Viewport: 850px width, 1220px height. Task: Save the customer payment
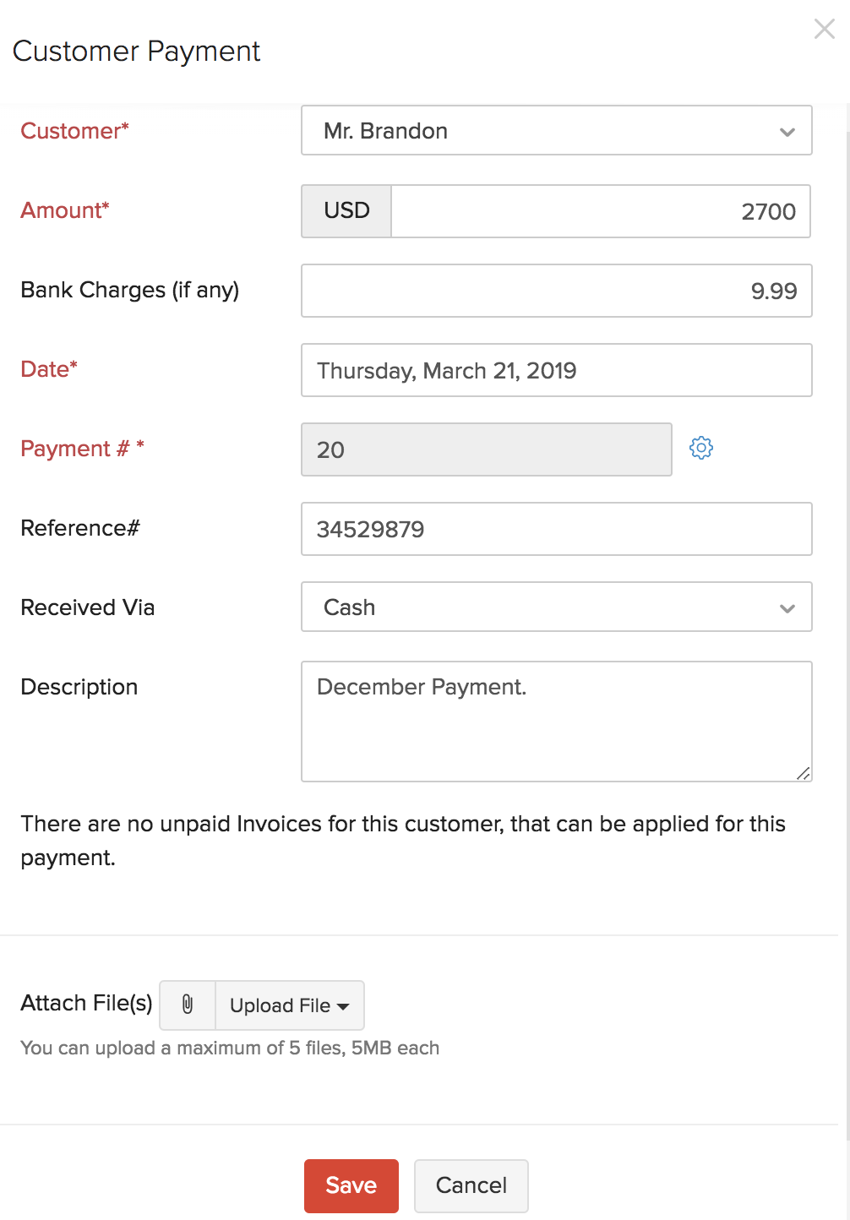pyautogui.click(x=351, y=1185)
